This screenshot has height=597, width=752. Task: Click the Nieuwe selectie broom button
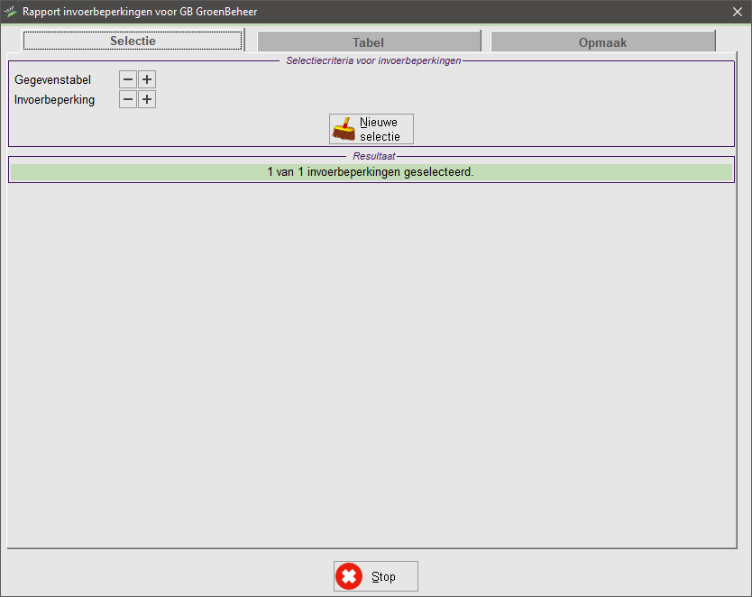pos(371,129)
